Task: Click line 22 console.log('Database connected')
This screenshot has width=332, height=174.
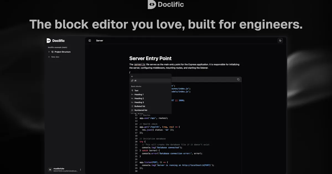Action: [162, 147]
